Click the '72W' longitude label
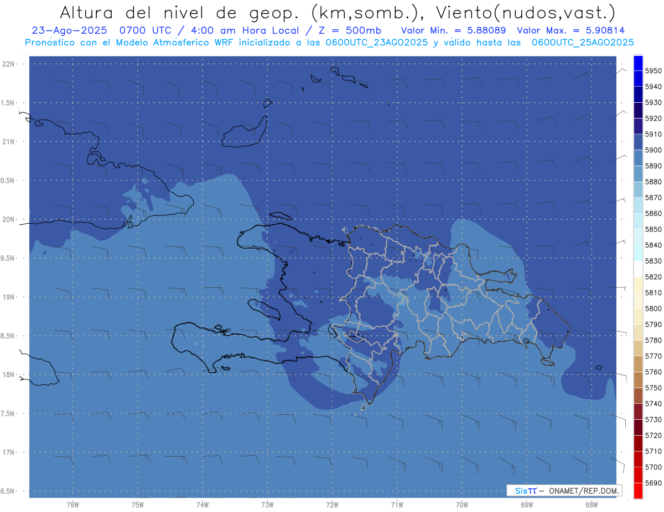This screenshot has height=512, width=664. coord(332,505)
